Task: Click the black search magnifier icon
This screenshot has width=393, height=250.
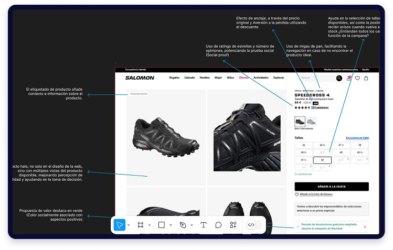Action: click(338, 78)
